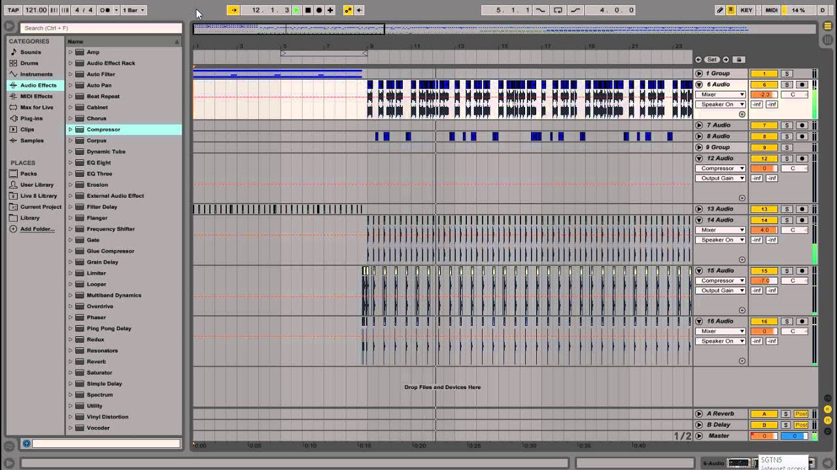The image size is (837, 470).
Task: Click the Set locator button
Action: click(712, 59)
